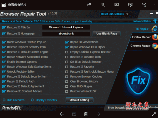Switch to Chrome Repair tab
Image resolution: width=158 pixels, height=118 pixels.
pyautogui.click(x=140, y=46)
